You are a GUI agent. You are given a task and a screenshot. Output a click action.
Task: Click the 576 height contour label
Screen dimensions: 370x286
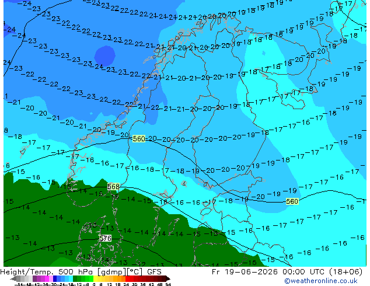pos(105,238)
